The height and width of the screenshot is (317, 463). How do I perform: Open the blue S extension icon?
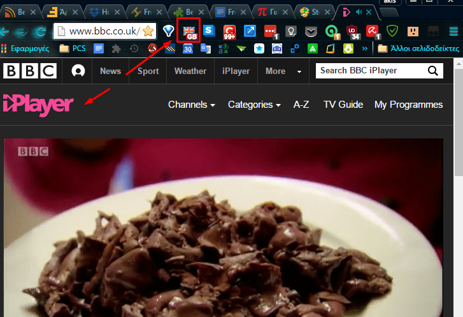tap(209, 31)
